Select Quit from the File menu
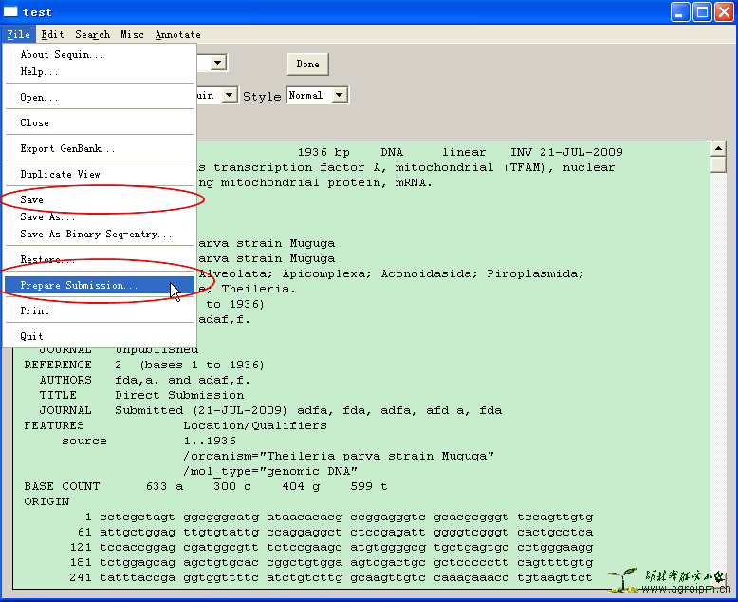This screenshot has height=602, width=738. [32, 336]
